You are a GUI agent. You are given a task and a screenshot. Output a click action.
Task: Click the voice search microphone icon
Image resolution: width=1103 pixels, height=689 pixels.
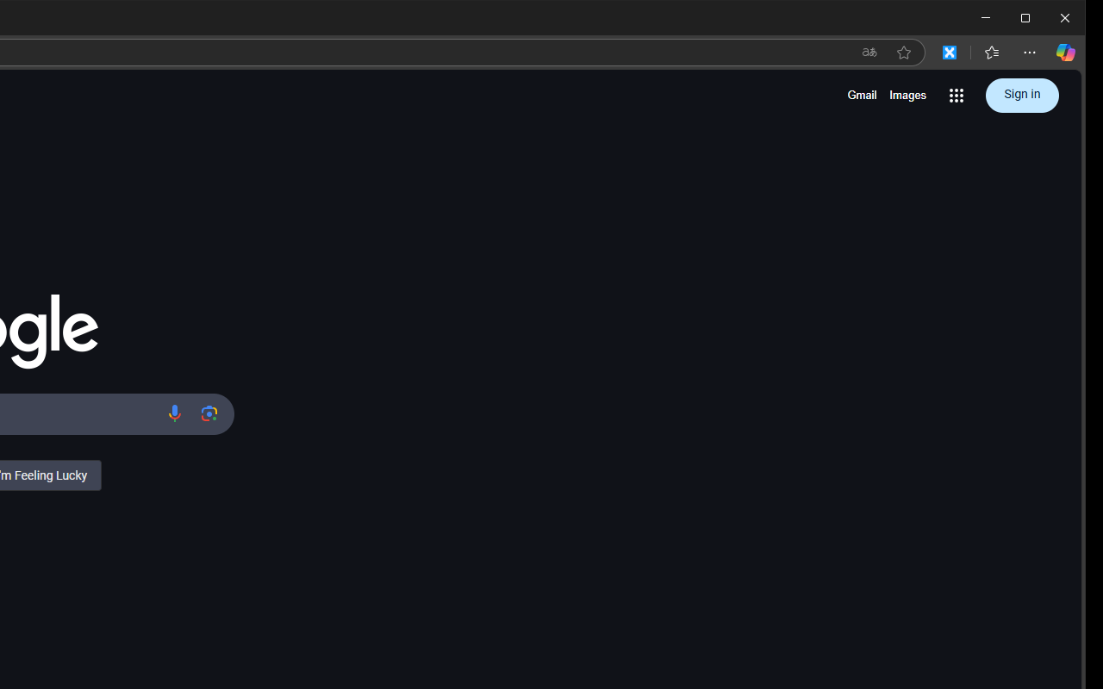[x=174, y=414]
